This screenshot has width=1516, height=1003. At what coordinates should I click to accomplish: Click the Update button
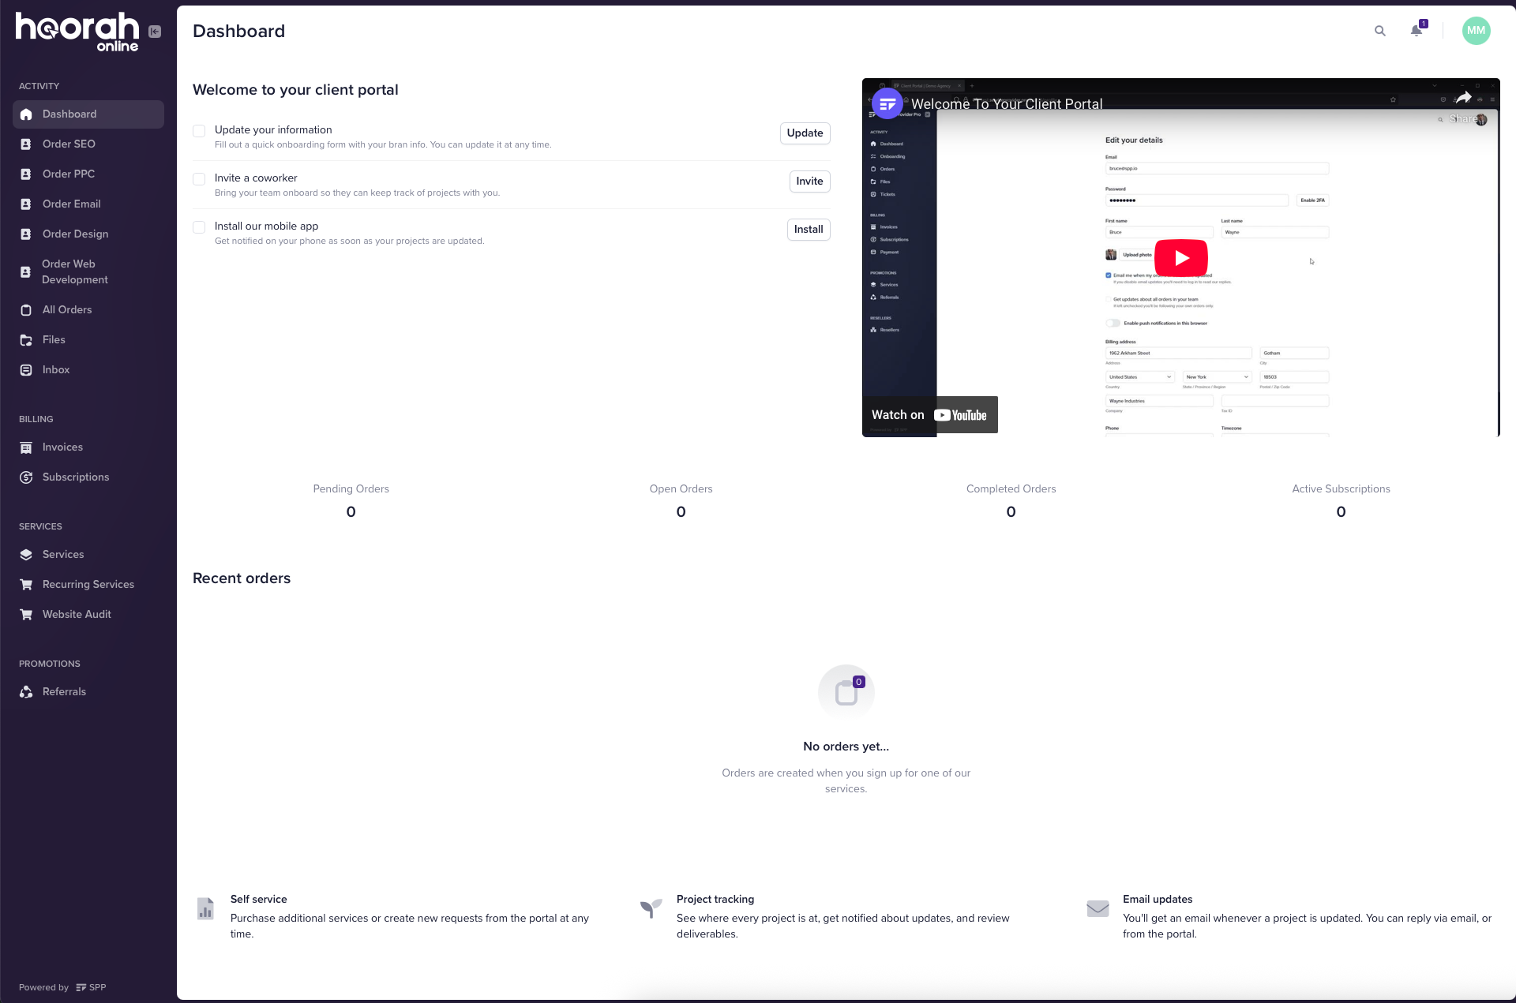coord(805,133)
